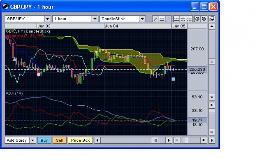The width and height of the screenshot is (257, 161).
Task: Minimize the GBP/JPY chart window
Action: point(195,7)
